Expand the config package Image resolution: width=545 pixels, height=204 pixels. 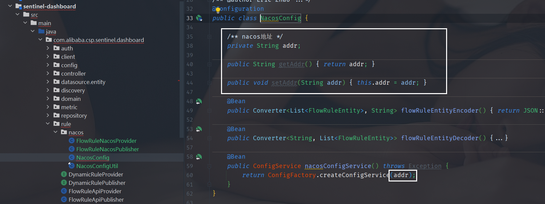point(48,65)
